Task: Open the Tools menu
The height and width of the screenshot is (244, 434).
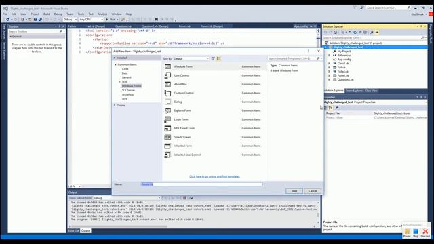Action: 81,14
